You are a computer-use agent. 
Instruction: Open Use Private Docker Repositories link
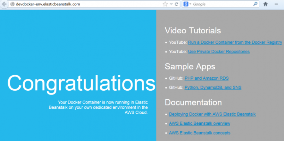[219, 52]
